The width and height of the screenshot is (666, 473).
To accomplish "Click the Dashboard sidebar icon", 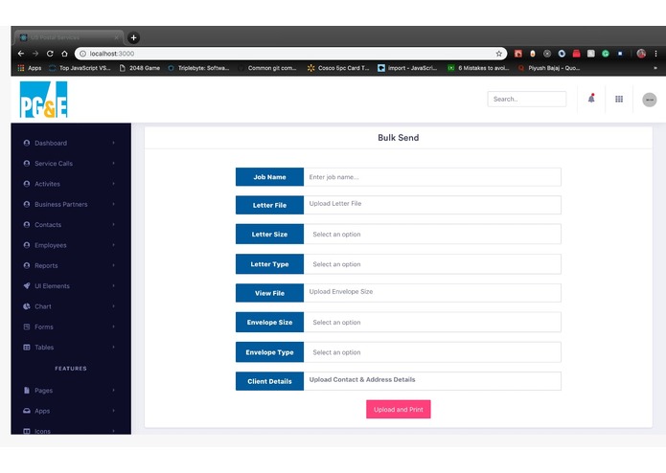I will (26, 143).
